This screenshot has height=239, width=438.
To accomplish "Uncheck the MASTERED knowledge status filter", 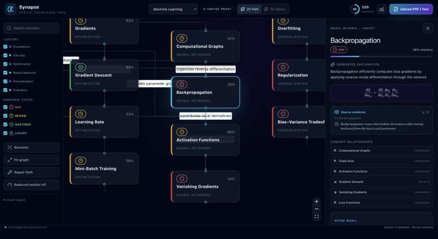I will point(5,124).
